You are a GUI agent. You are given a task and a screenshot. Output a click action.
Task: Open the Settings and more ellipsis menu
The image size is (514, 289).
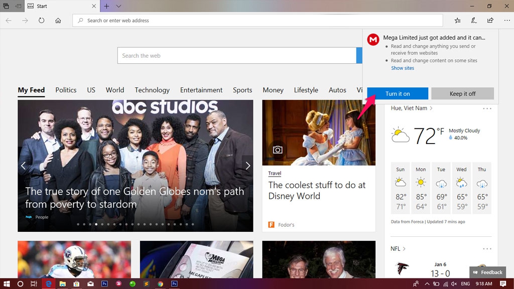(x=507, y=20)
